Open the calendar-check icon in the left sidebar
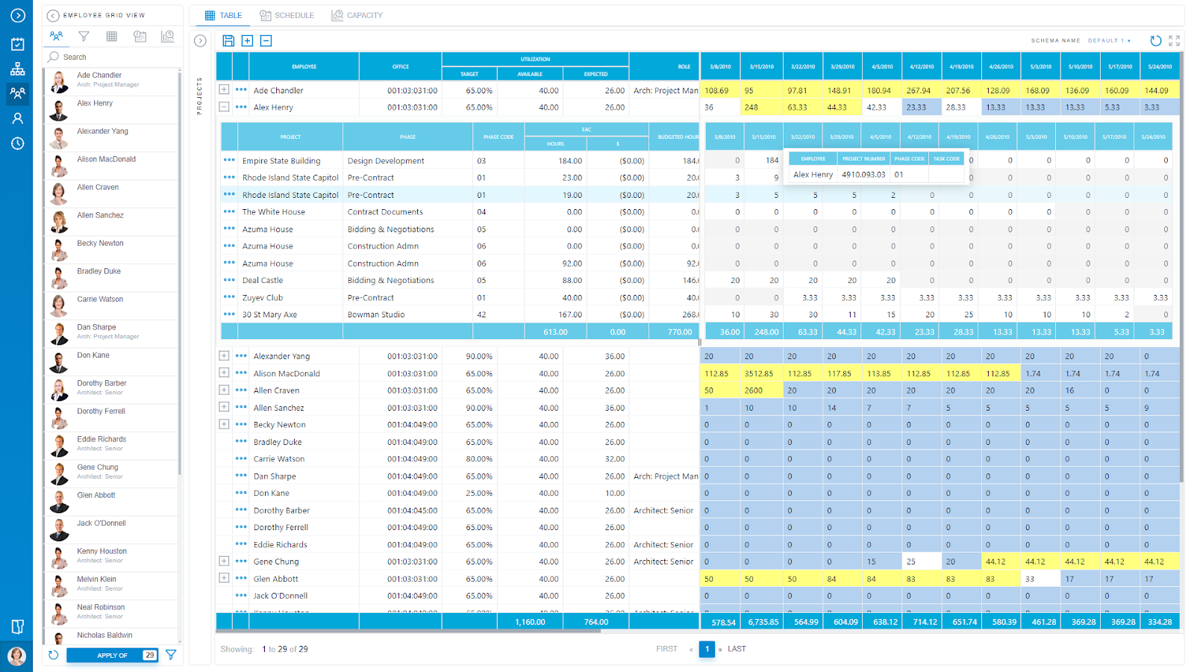Image resolution: width=1194 pixels, height=672 pixels. click(17, 44)
